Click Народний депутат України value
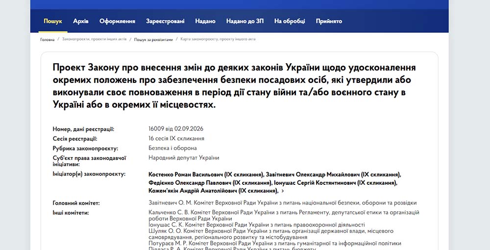The image size is (490, 250). (x=184, y=158)
